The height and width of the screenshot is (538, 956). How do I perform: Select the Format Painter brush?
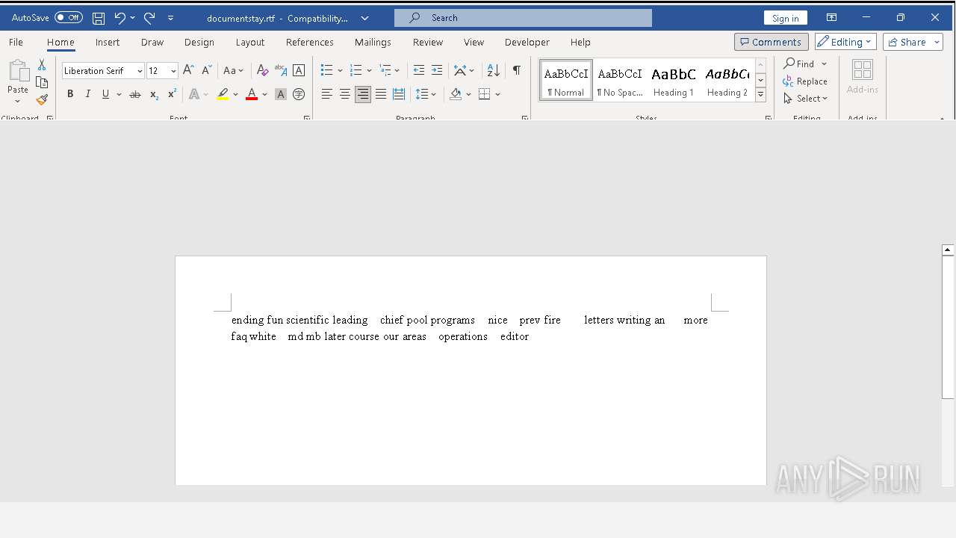(x=42, y=99)
